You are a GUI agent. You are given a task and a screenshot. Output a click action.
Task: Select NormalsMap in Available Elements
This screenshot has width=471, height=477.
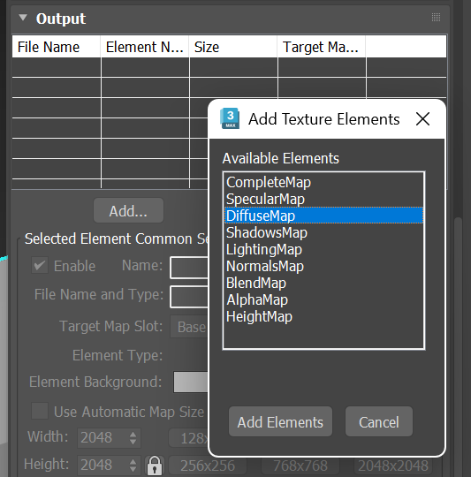coord(323,266)
